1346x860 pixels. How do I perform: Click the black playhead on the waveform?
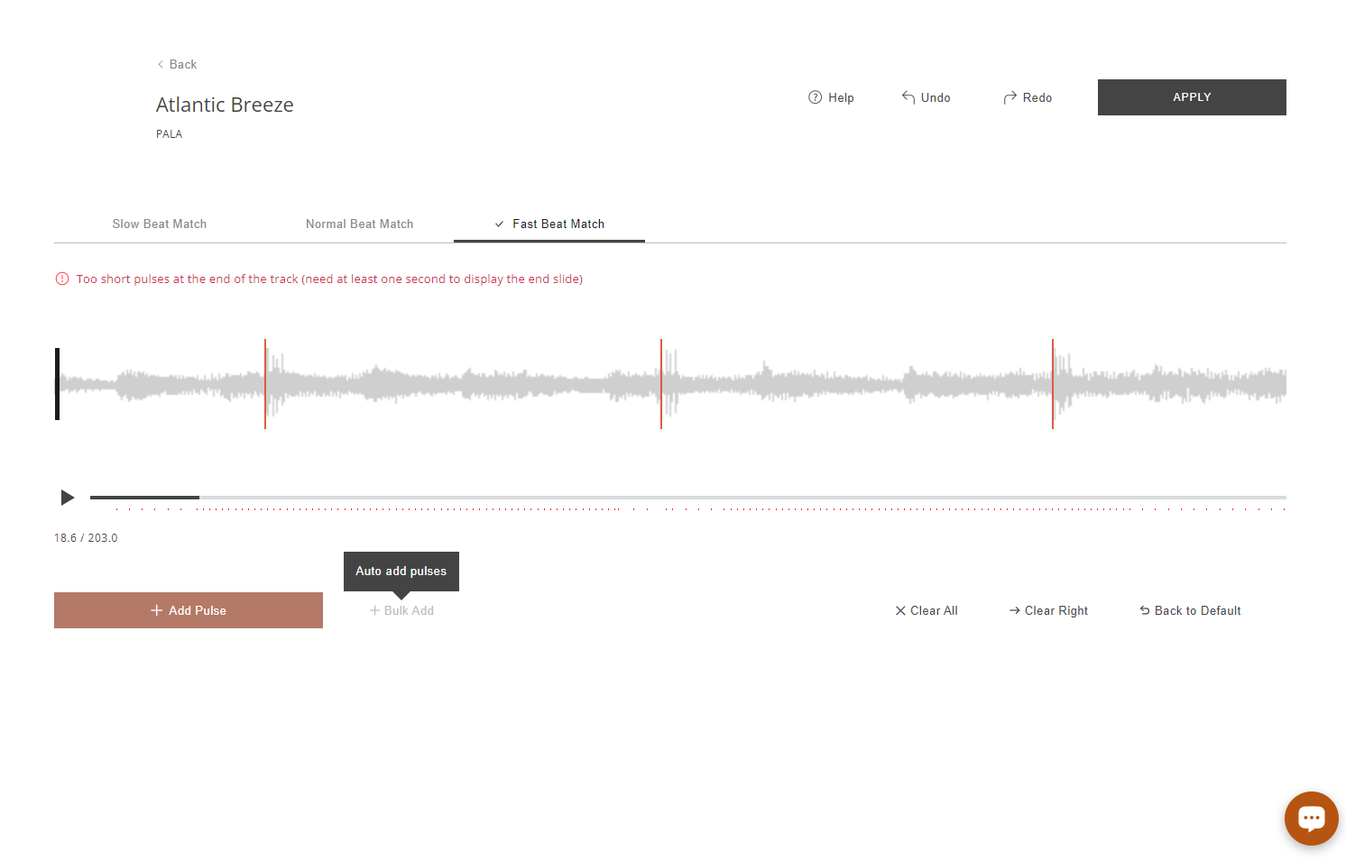click(x=57, y=384)
